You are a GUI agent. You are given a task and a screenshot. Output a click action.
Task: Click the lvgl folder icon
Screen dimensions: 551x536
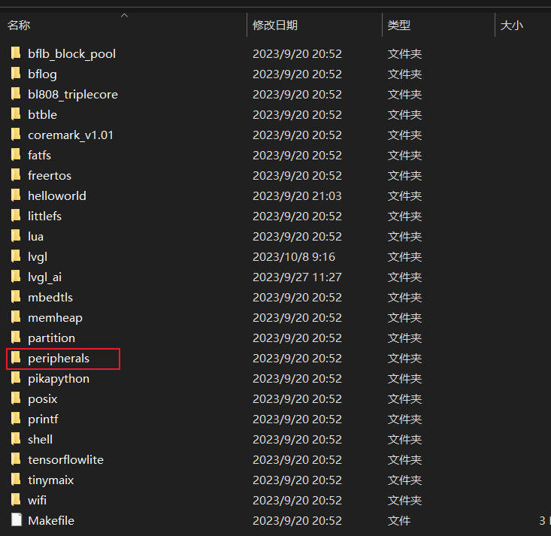pos(16,256)
